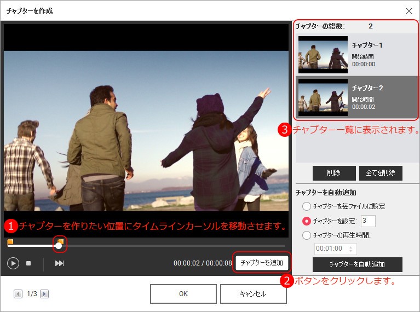The height and width of the screenshot is (312, 420).
Task: Select チャプターを設定 radio option
Action: [x=307, y=221]
